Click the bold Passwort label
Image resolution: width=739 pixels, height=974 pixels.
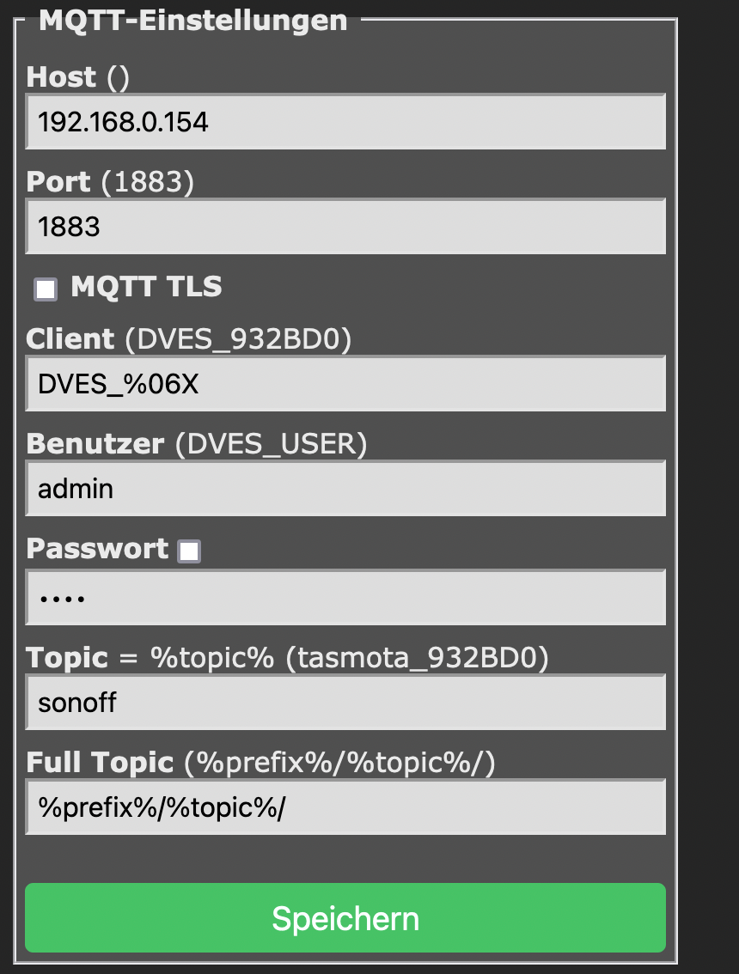pos(97,549)
